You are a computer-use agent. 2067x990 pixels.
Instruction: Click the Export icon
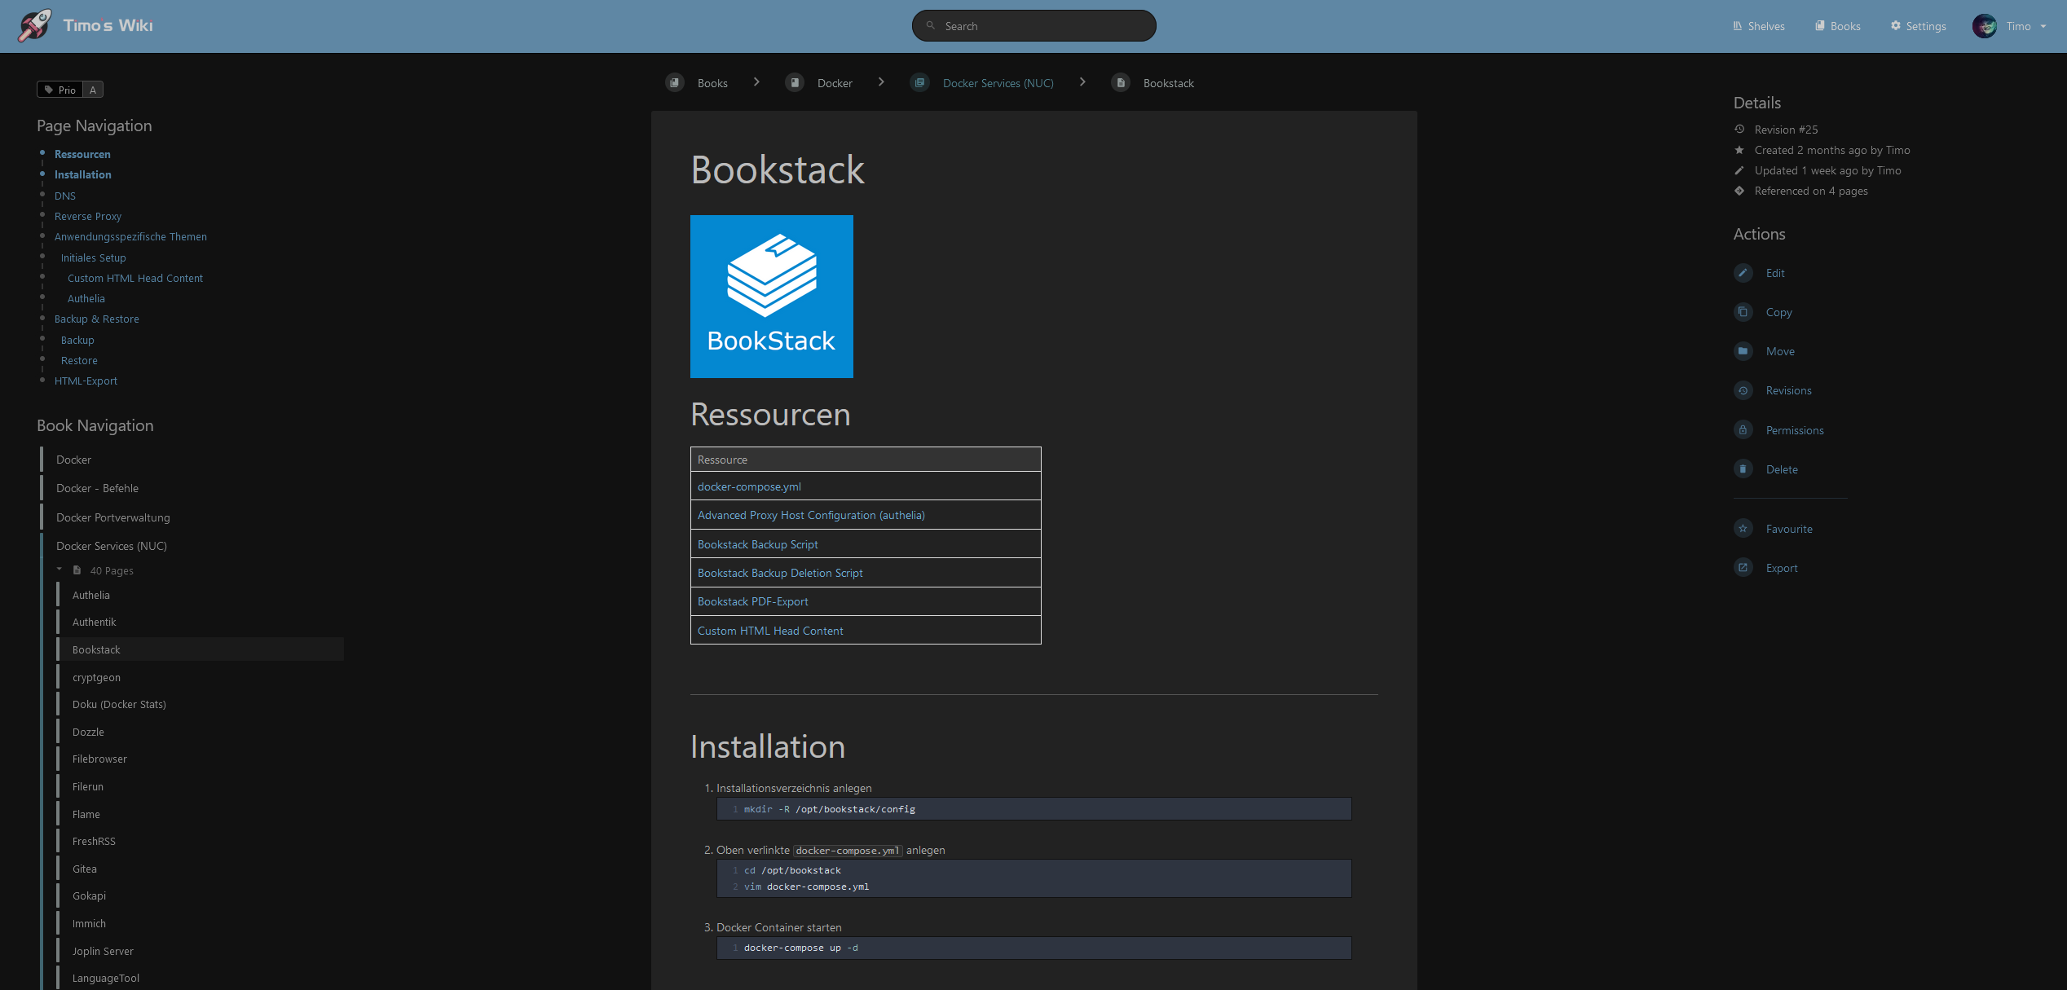pos(1743,568)
